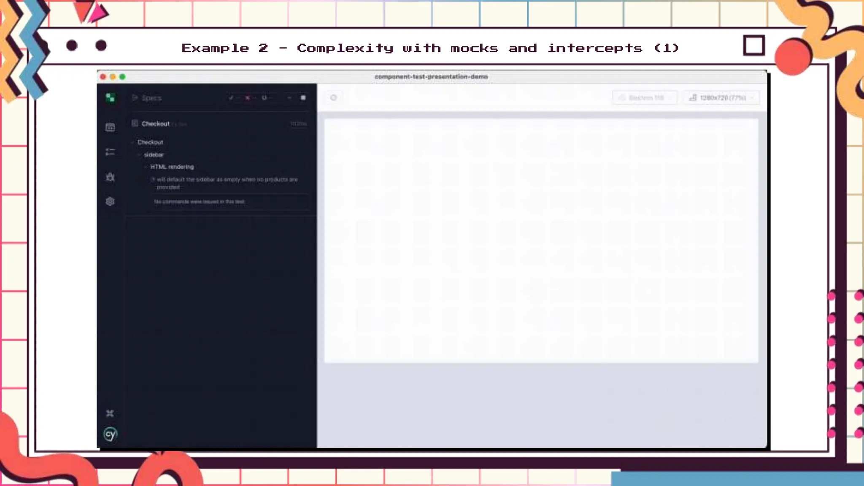
Task: Click the Cypress 'cy' logo at bottom left
Action: click(x=111, y=434)
